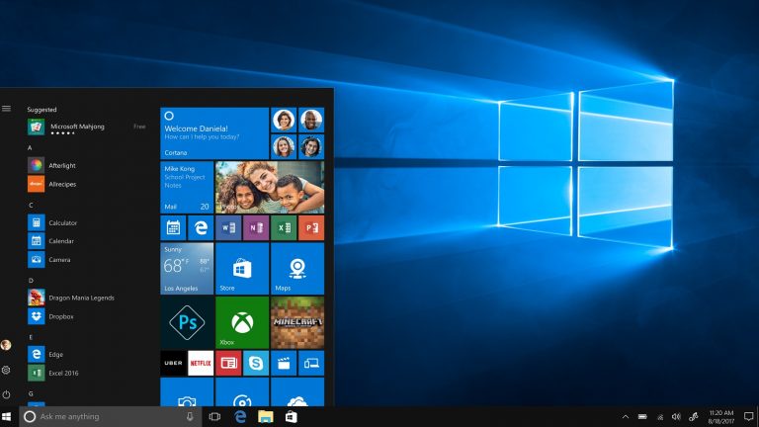759x427 pixels.
Task: Open the Netflix tile
Action: (x=201, y=364)
